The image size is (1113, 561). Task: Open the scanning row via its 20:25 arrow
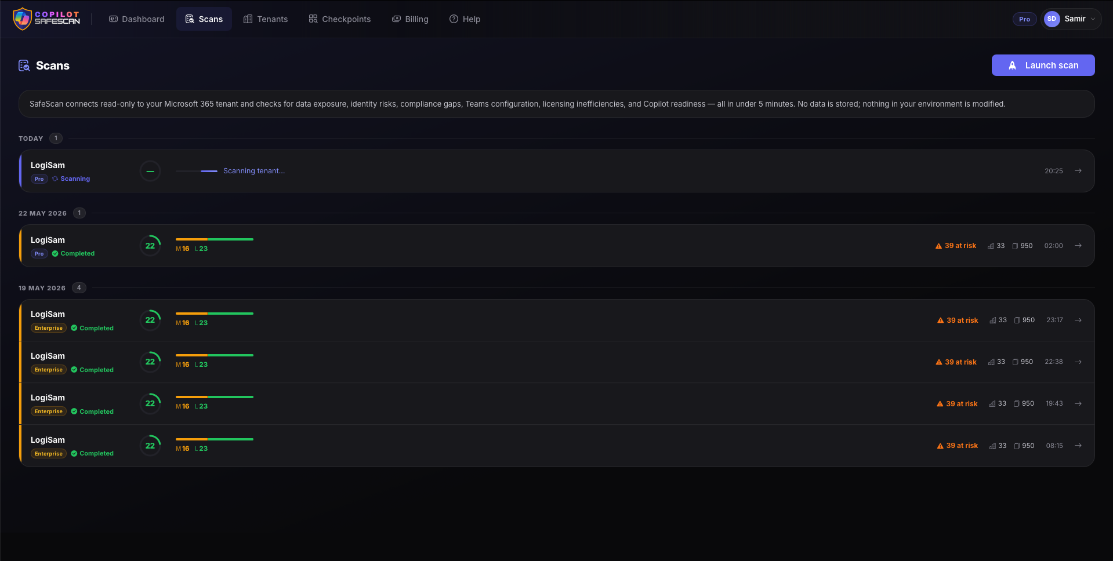tap(1078, 171)
